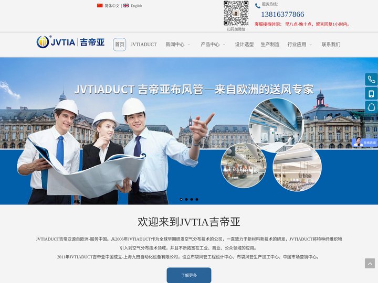Click the WeChat QR code image
Viewport: 378px width, 283px height.
point(236,13)
